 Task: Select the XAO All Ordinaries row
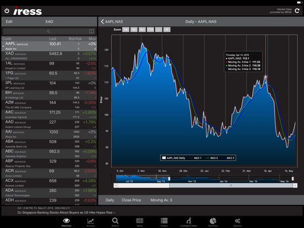pyautogui.click(x=49, y=56)
